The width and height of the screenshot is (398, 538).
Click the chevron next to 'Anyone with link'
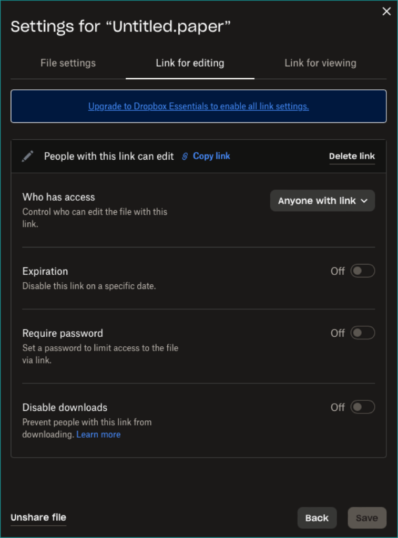point(365,200)
